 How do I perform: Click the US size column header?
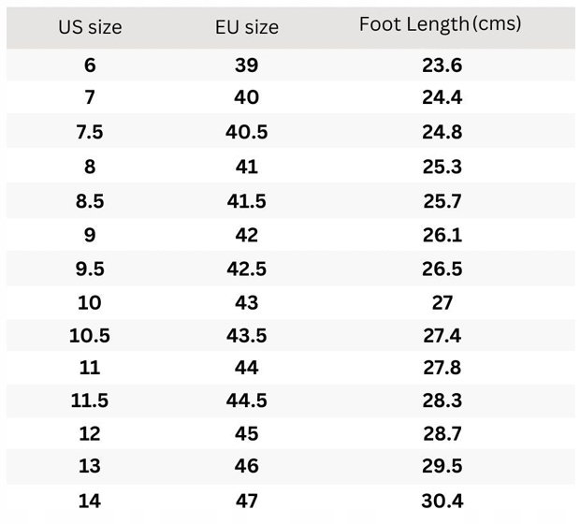point(90,27)
